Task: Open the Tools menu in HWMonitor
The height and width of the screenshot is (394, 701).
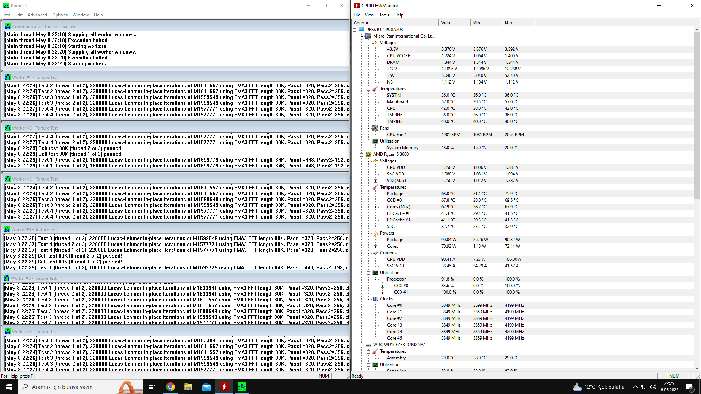Action: tap(384, 15)
